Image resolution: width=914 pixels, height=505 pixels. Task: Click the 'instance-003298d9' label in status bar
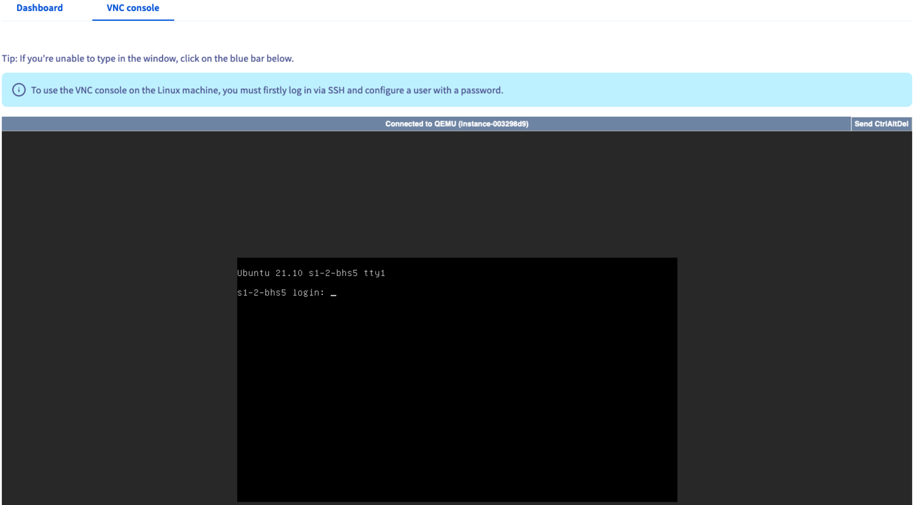tap(493, 124)
